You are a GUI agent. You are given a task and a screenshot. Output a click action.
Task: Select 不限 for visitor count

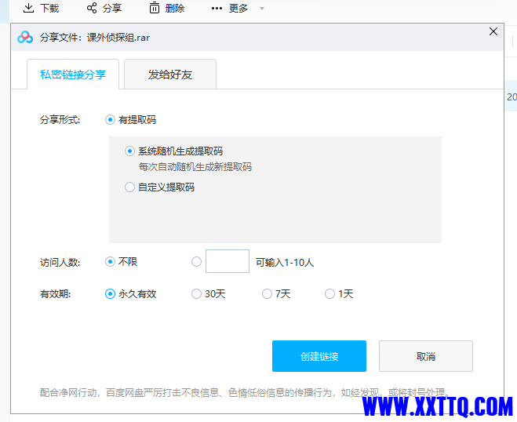click(110, 262)
